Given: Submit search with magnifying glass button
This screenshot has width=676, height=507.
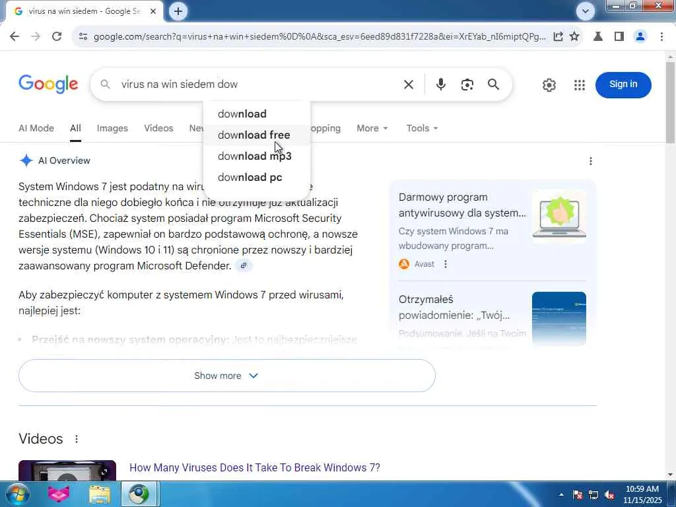Looking at the screenshot, I should coord(494,84).
